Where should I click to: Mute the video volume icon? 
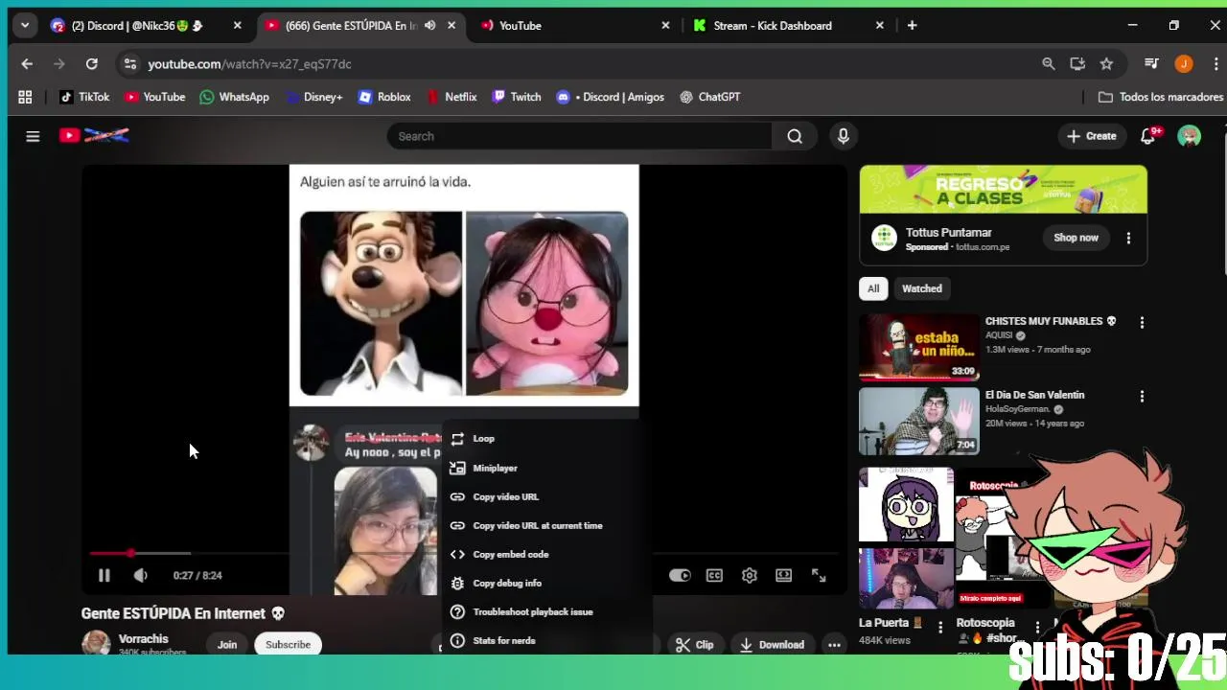click(x=140, y=575)
